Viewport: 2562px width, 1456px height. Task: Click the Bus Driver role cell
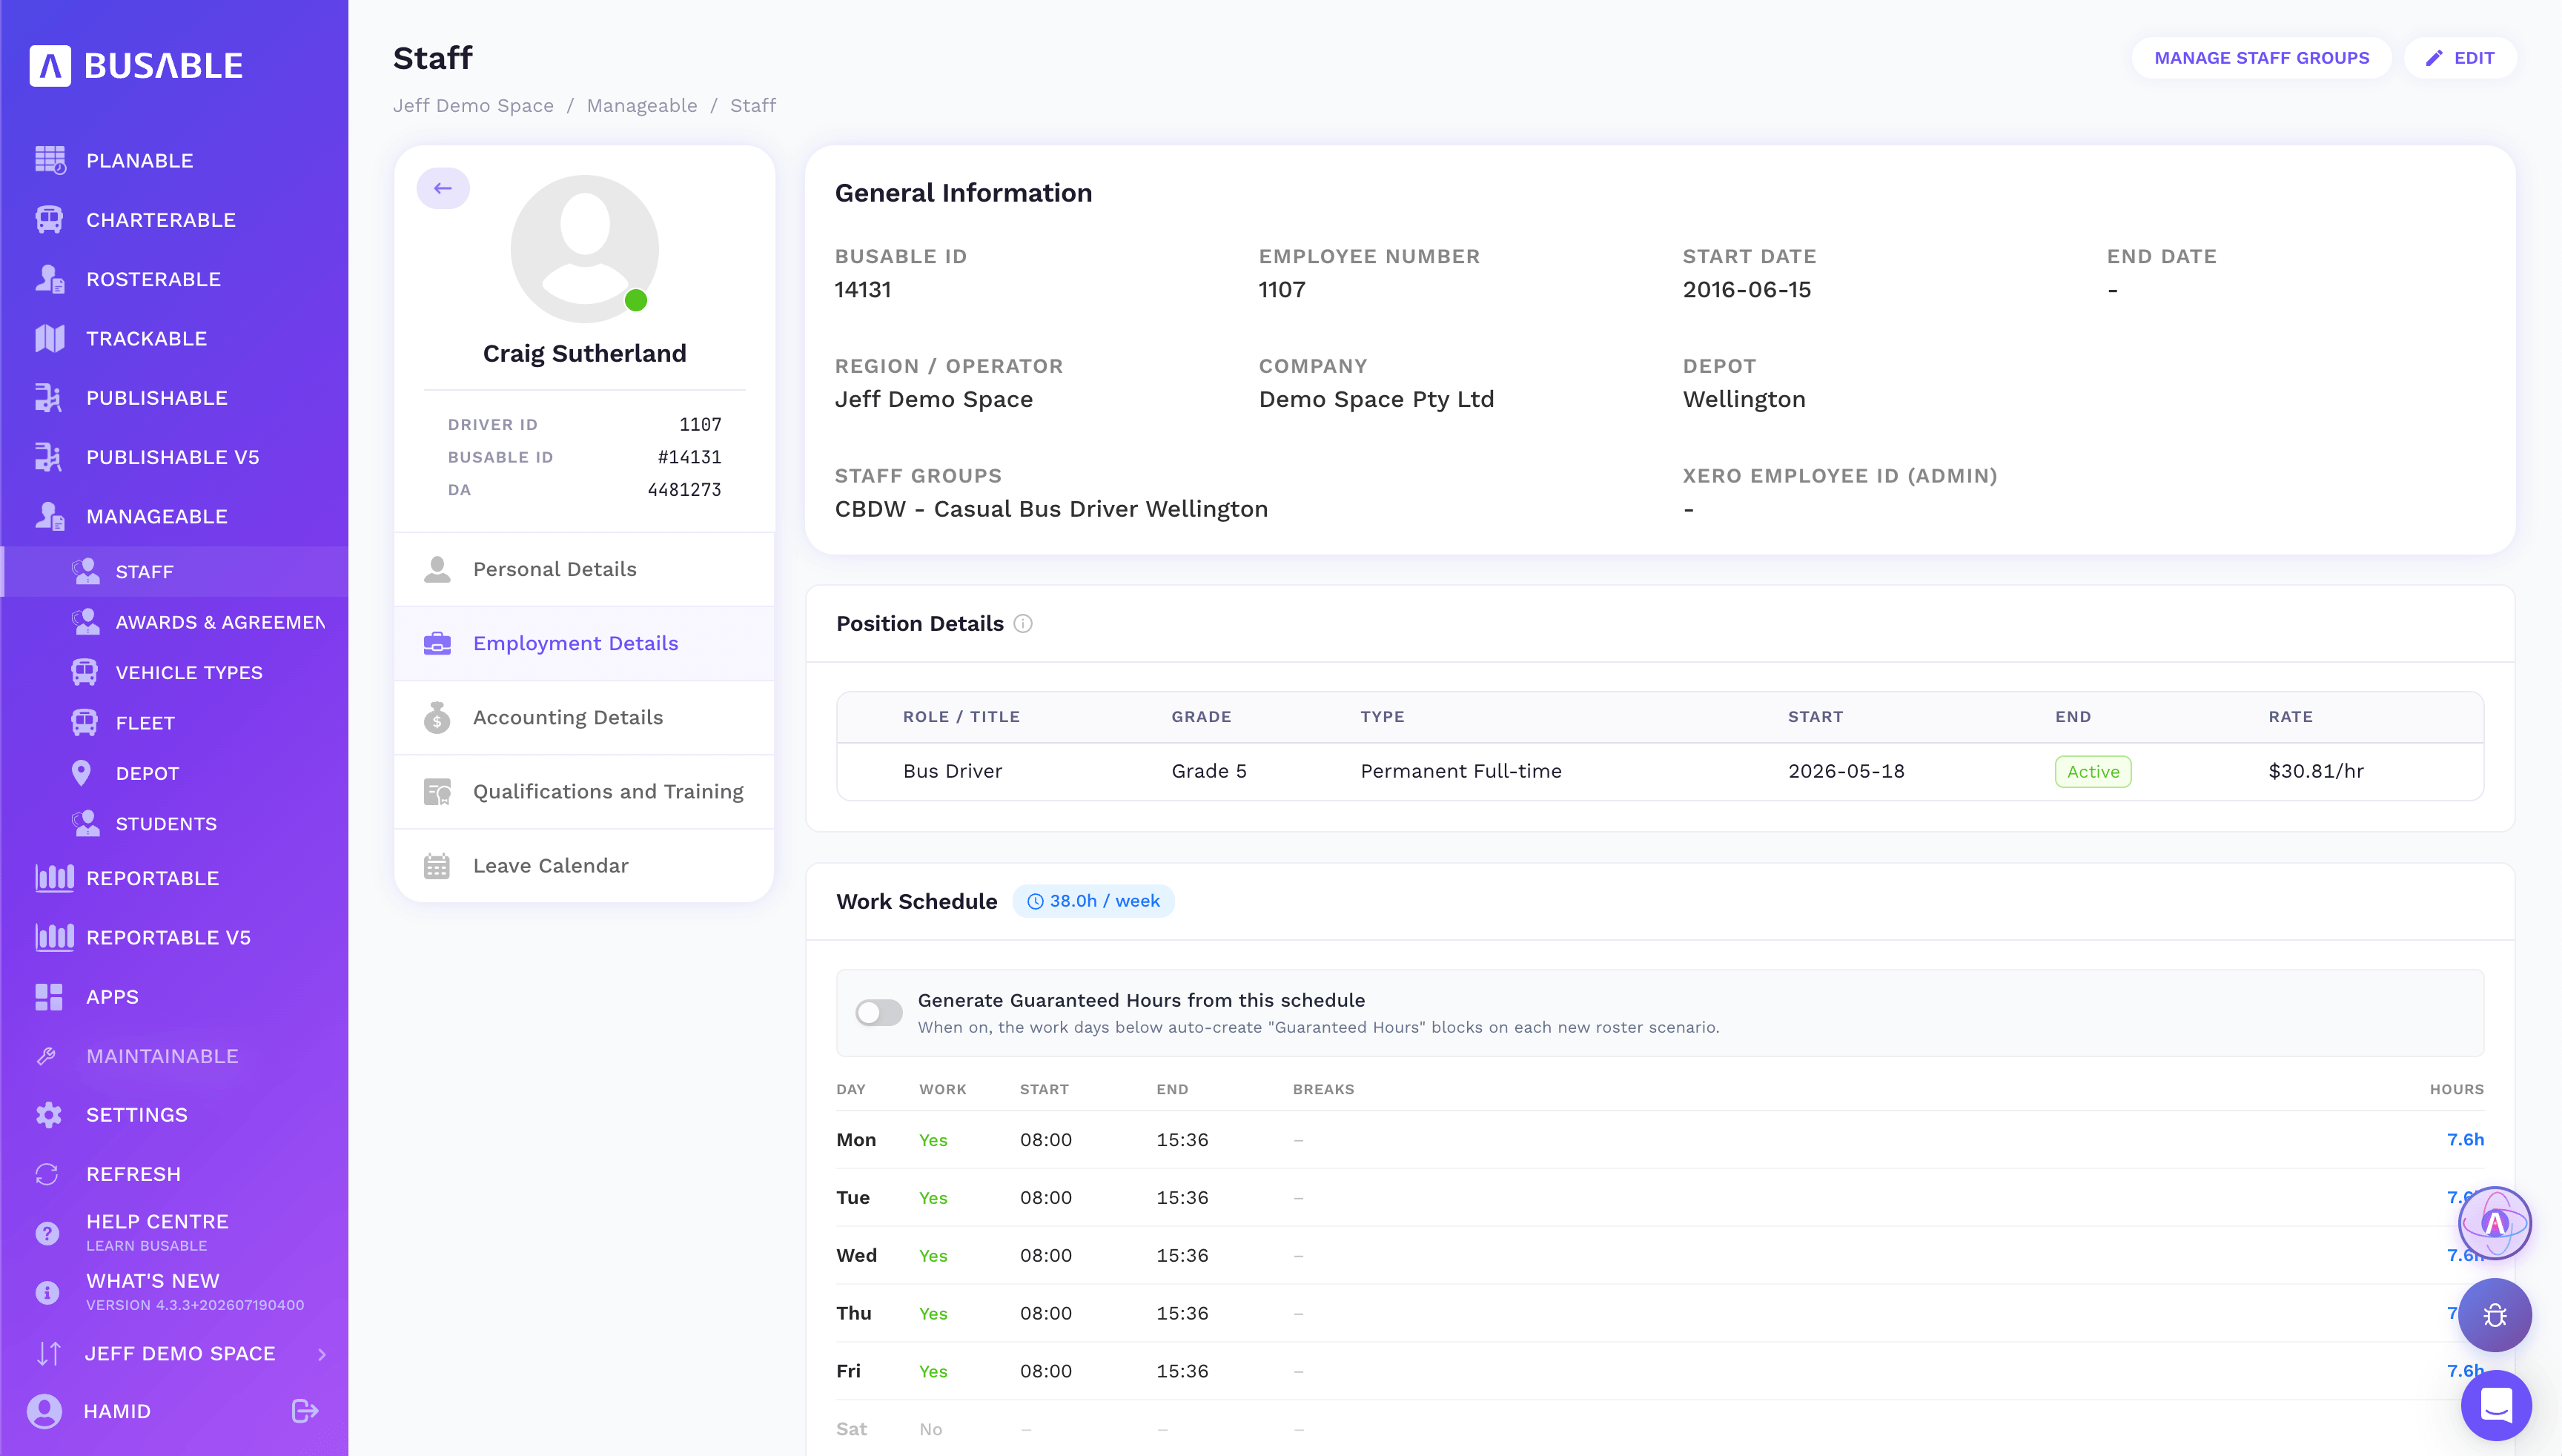(x=952, y=771)
